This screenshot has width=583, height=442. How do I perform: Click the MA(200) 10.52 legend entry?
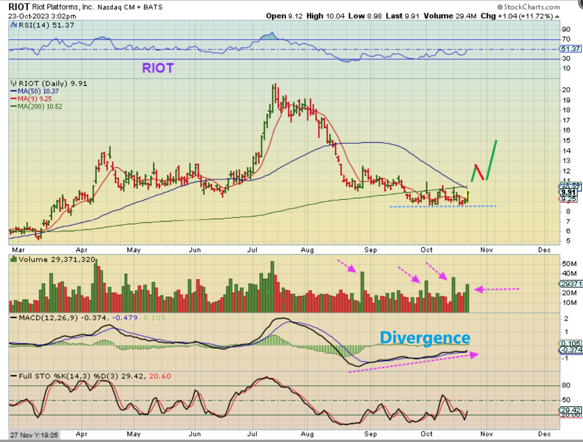coord(39,107)
